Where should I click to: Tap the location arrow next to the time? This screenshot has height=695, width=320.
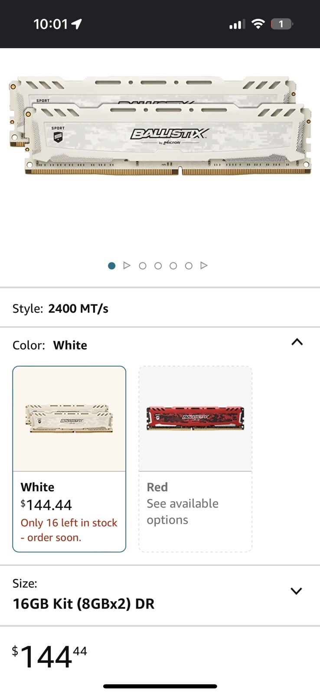click(x=77, y=24)
